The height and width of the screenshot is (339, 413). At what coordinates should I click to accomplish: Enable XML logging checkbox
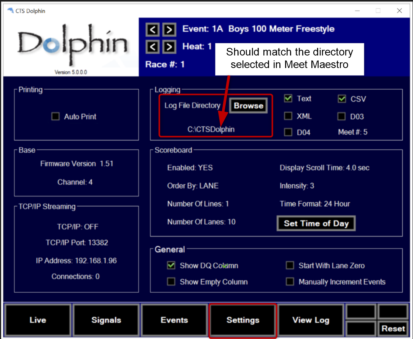click(288, 116)
